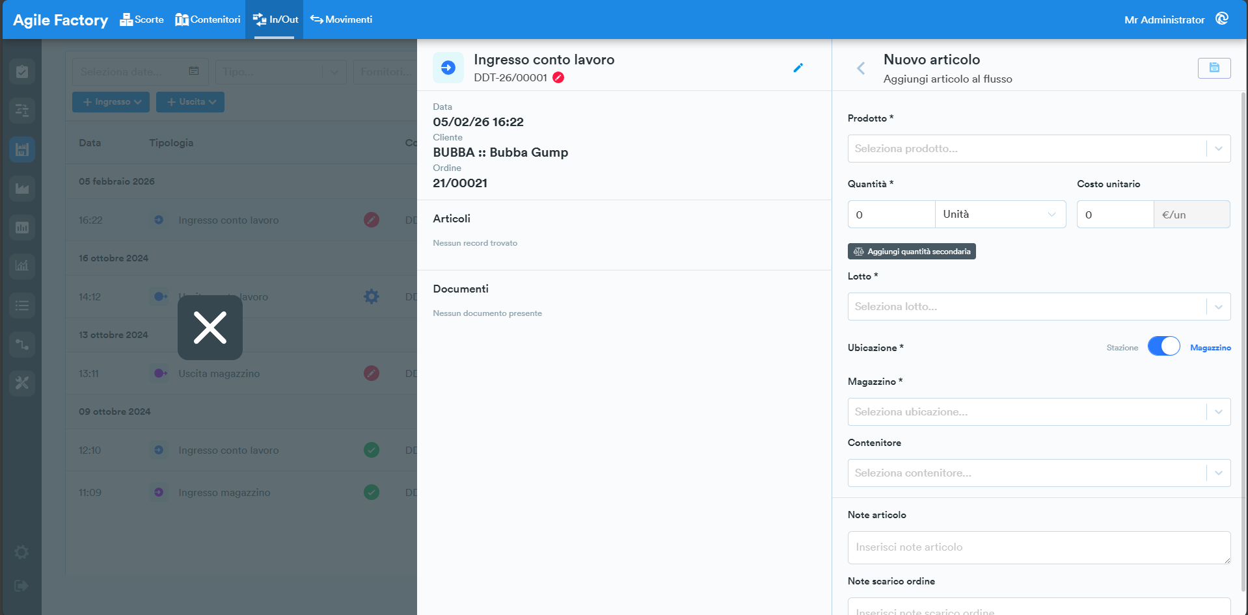Open the line chart statistics icon in the left sidebar
Screen dimensions: 1248x615
22,266
